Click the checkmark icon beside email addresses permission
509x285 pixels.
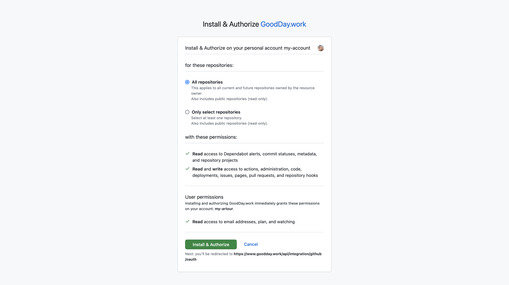click(188, 221)
